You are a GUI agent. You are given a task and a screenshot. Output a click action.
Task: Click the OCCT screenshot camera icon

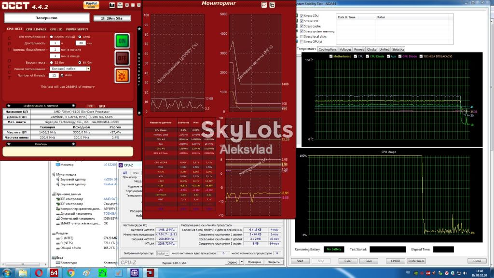click(x=112, y=5)
